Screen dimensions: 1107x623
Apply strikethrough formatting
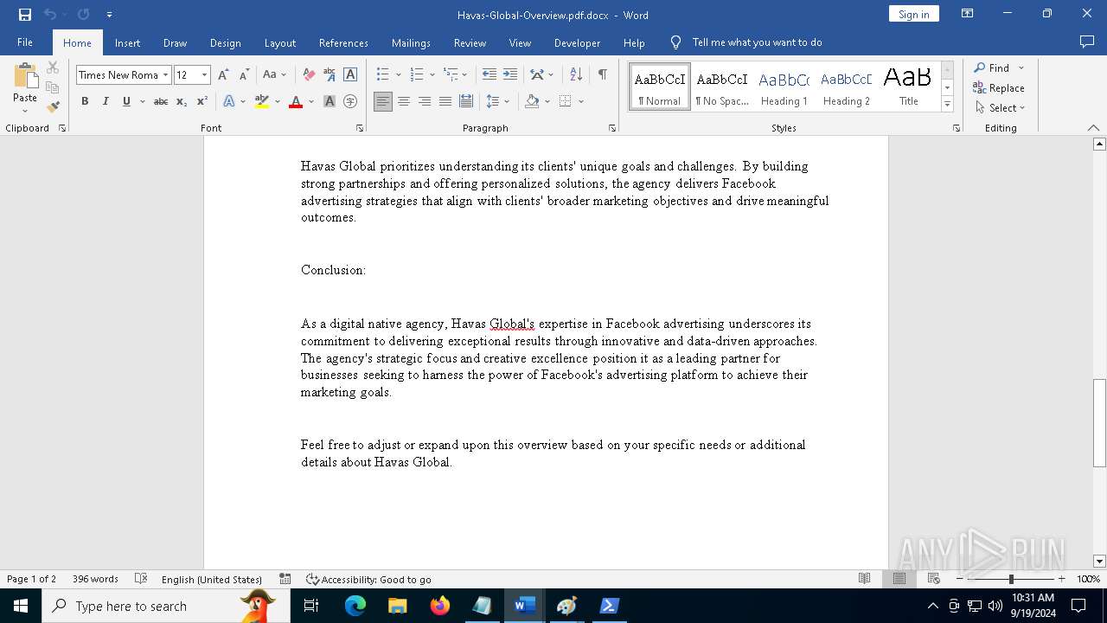(161, 102)
